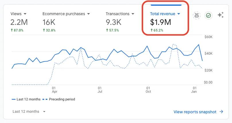The width and height of the screenshot is (232, 123).
Task: Click the medal benchmarking icon
Action: [x=197, y=15]
